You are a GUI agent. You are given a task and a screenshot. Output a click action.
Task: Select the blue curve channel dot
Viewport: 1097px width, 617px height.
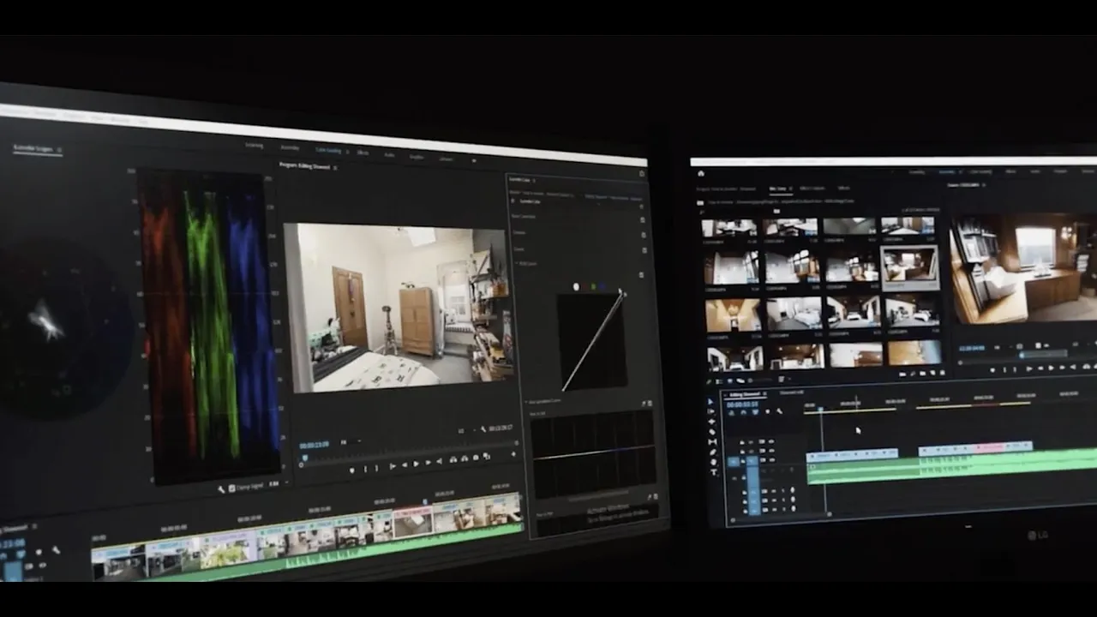click(x=602, y=286)
